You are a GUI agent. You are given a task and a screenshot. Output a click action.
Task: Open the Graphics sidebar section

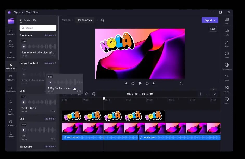click(x=11, y=112)
